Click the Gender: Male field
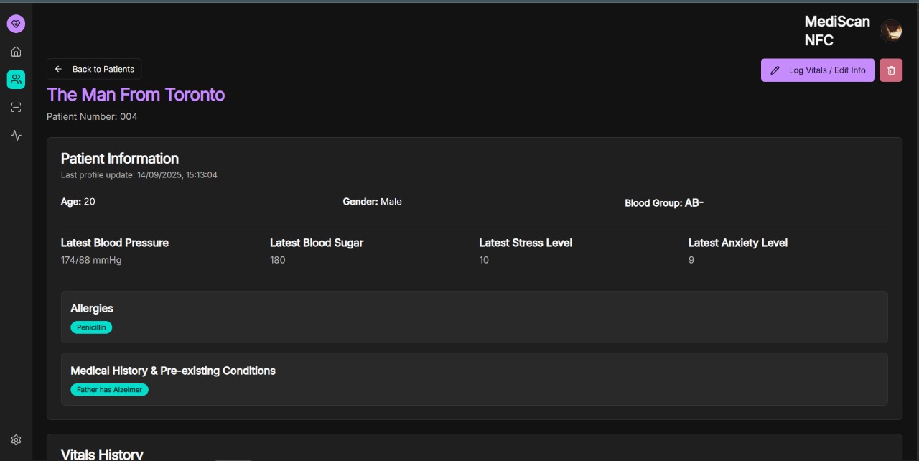Screen dimensions: 919x461 click(x=372, y=202)
